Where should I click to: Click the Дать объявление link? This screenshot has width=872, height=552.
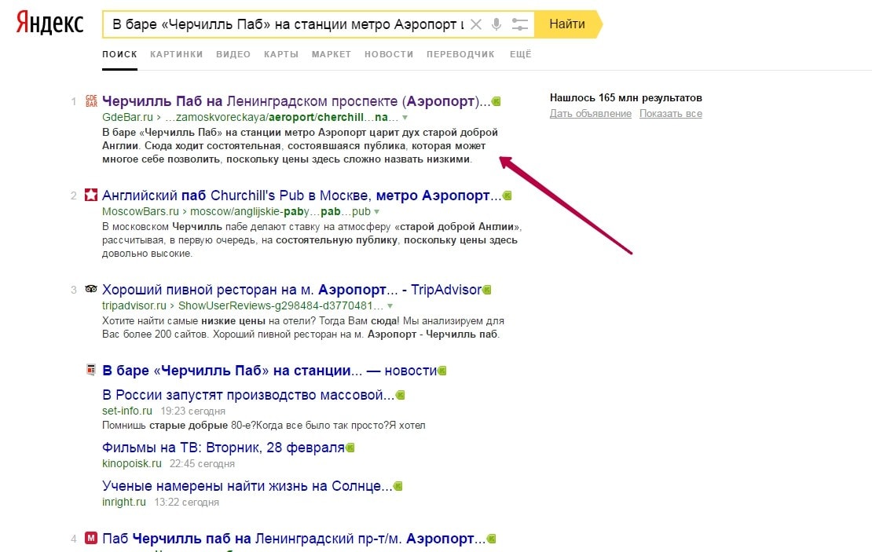click(x=591, y=113)
